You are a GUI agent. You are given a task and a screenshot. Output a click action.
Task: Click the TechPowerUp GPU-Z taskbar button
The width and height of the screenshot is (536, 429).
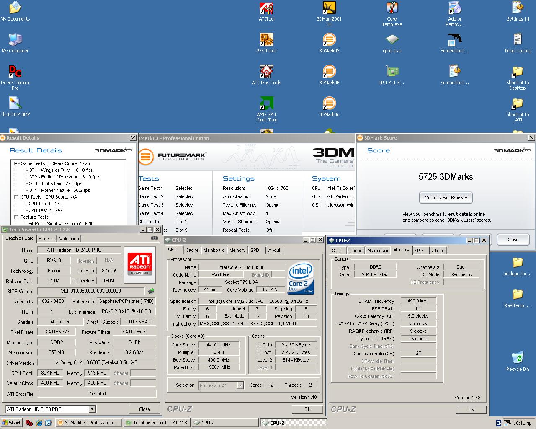coord(157,423)
